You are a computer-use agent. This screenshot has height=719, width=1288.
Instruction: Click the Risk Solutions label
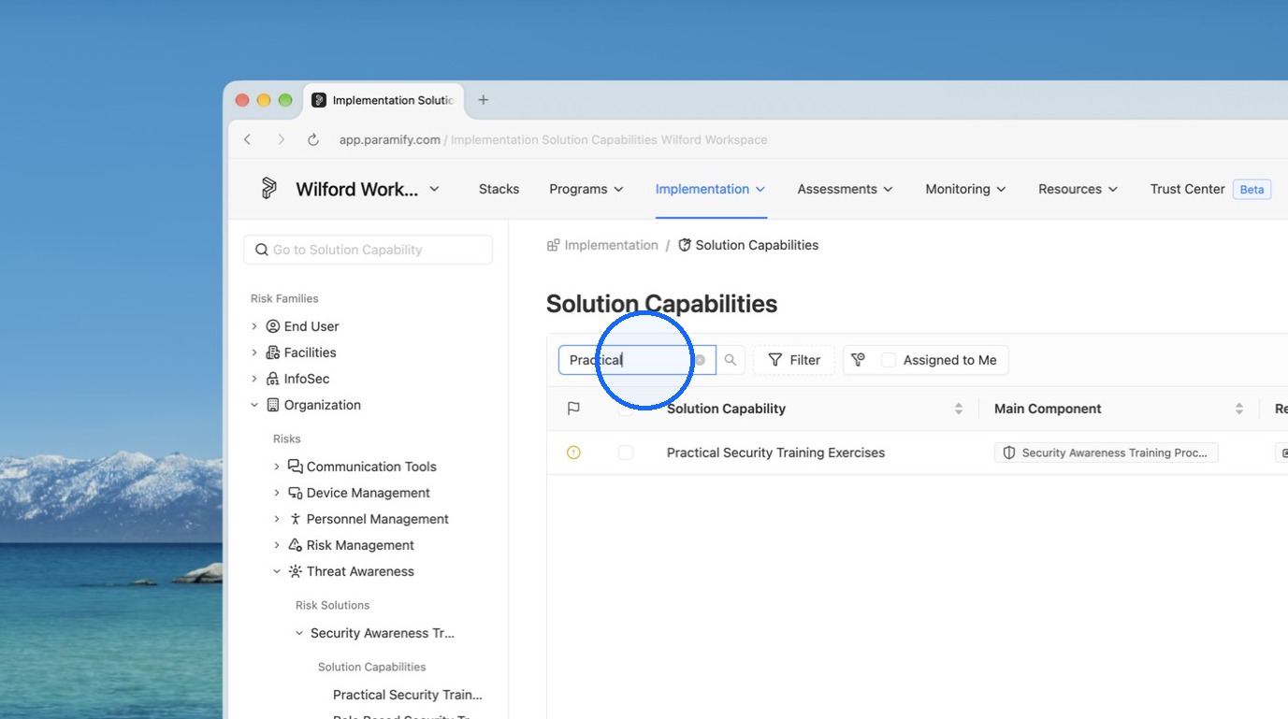[332, 605]
